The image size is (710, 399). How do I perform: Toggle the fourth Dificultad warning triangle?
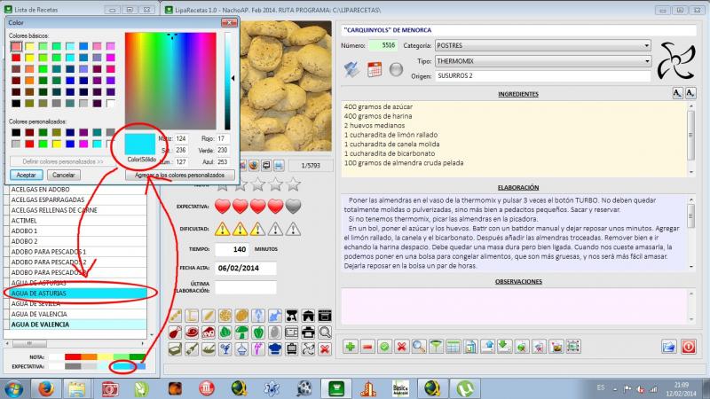pos(276,229)
